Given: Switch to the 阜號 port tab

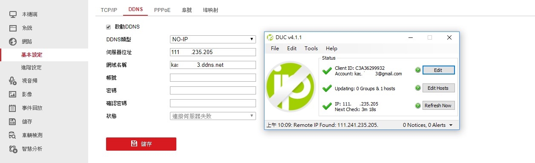Looking at the screenshot, I should click(187, 10).
